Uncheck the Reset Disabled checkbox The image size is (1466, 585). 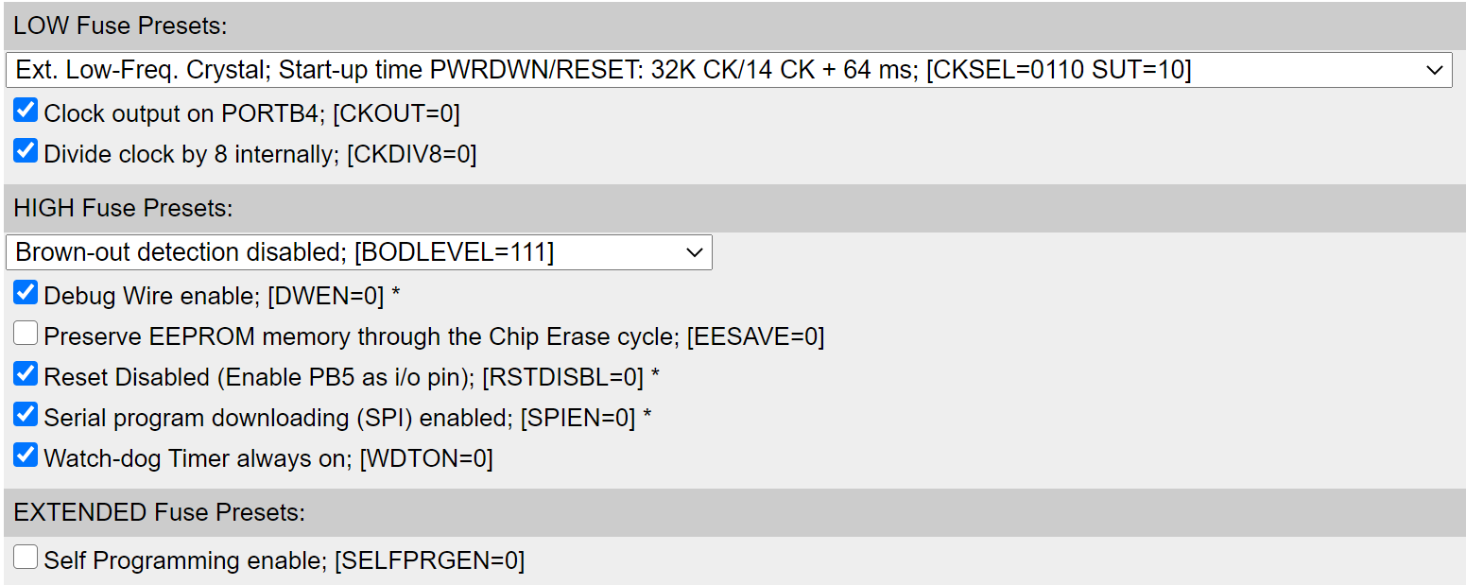(x=26, y=375)
